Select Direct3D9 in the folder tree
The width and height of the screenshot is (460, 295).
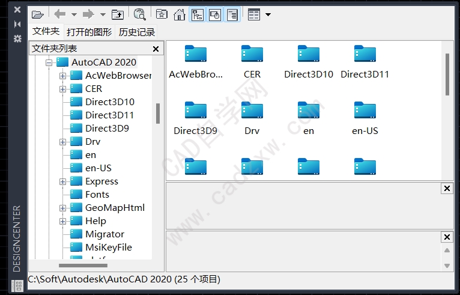point(107,128)
